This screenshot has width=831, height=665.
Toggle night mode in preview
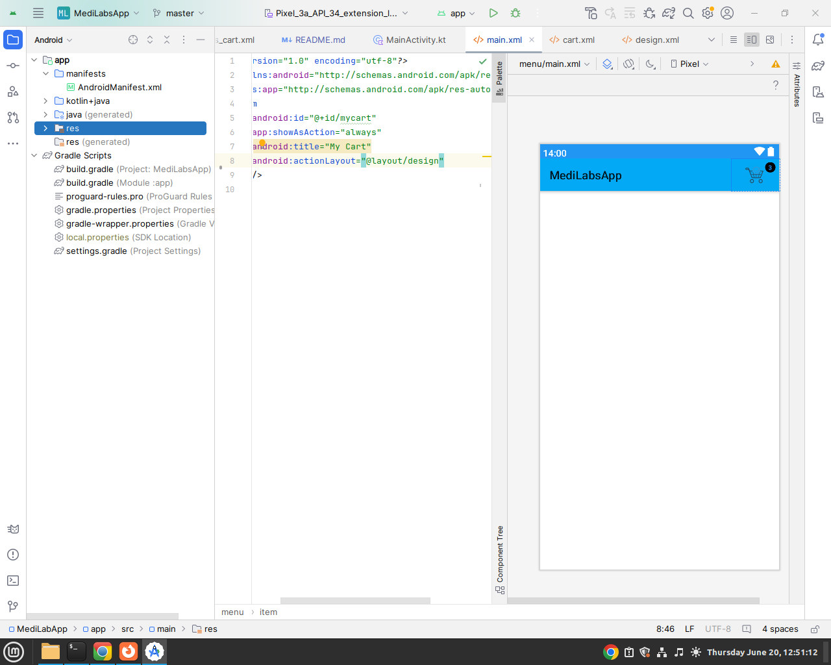point(651,64)
